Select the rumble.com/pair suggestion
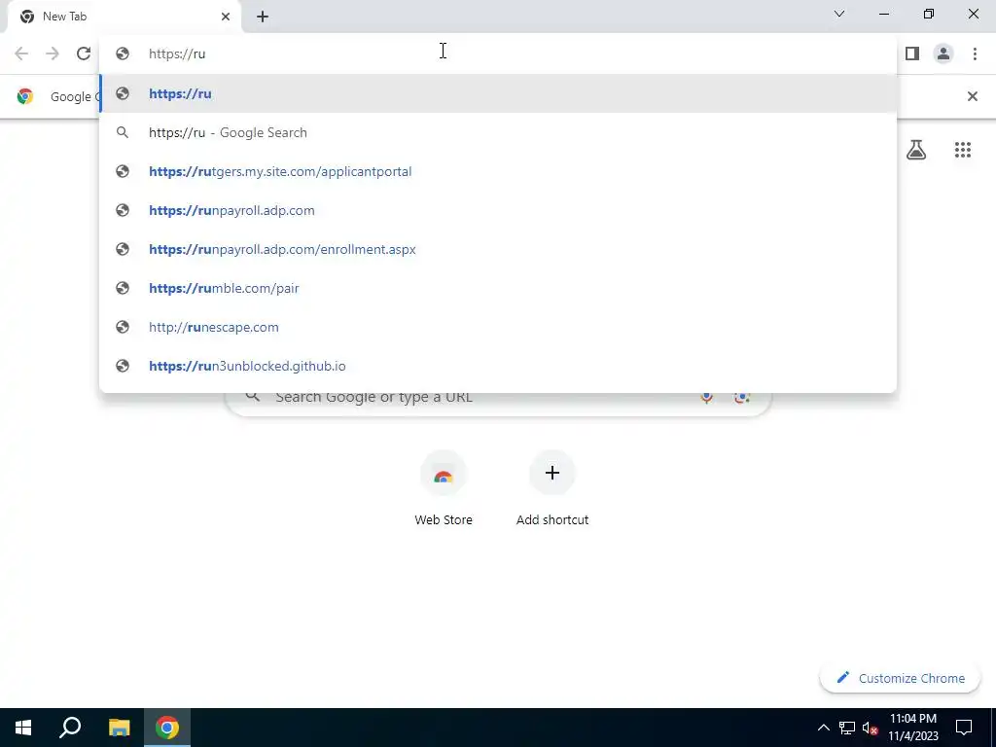The image size is (996, 747). tap(498, 288)
